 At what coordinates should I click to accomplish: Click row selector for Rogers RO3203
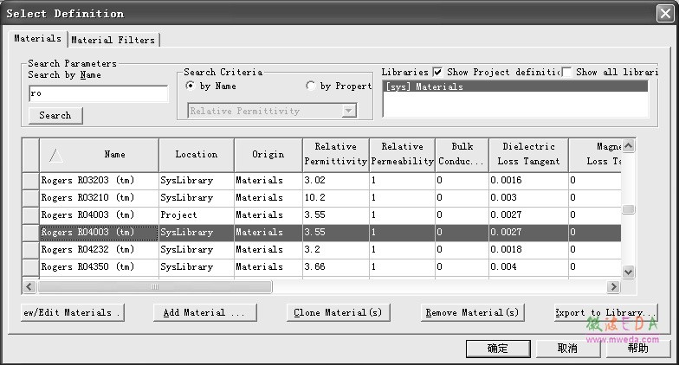pos(31,180)
